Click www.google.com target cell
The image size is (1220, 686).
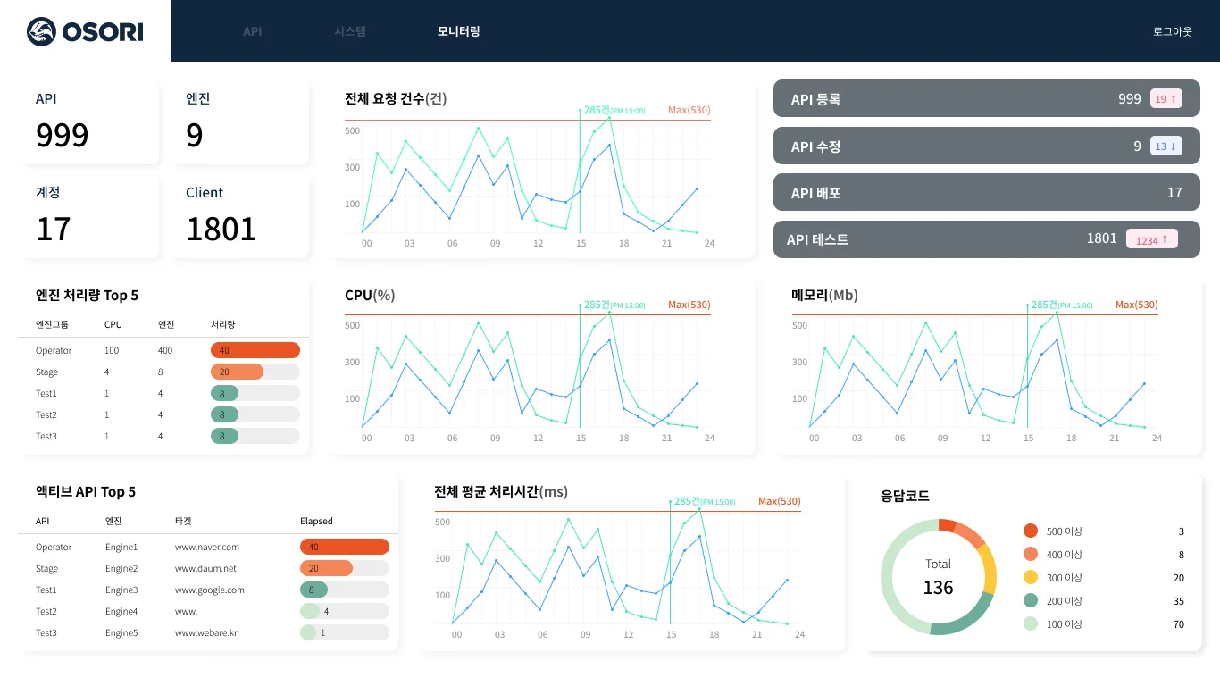[x=210, y=590]
